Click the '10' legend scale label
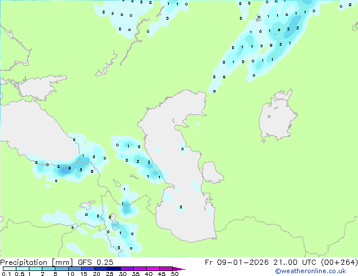 coord(71,274)
